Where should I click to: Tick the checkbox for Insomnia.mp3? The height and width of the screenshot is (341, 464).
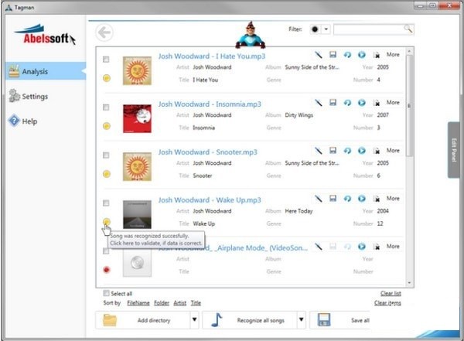106,107
